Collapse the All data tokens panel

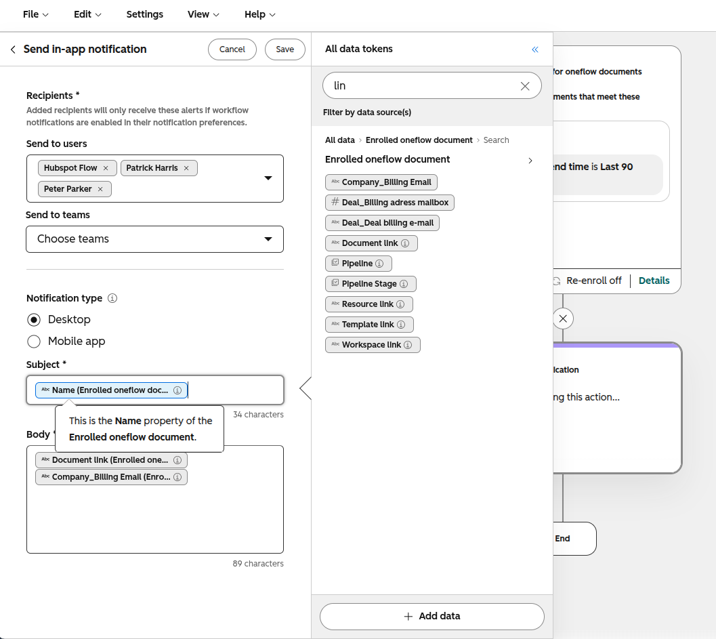tap(535, 49)
